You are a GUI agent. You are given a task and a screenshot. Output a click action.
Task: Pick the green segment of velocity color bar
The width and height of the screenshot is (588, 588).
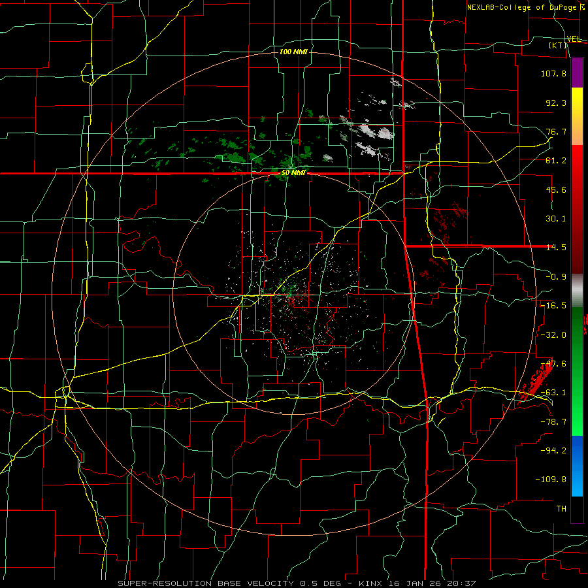point(577,371)
